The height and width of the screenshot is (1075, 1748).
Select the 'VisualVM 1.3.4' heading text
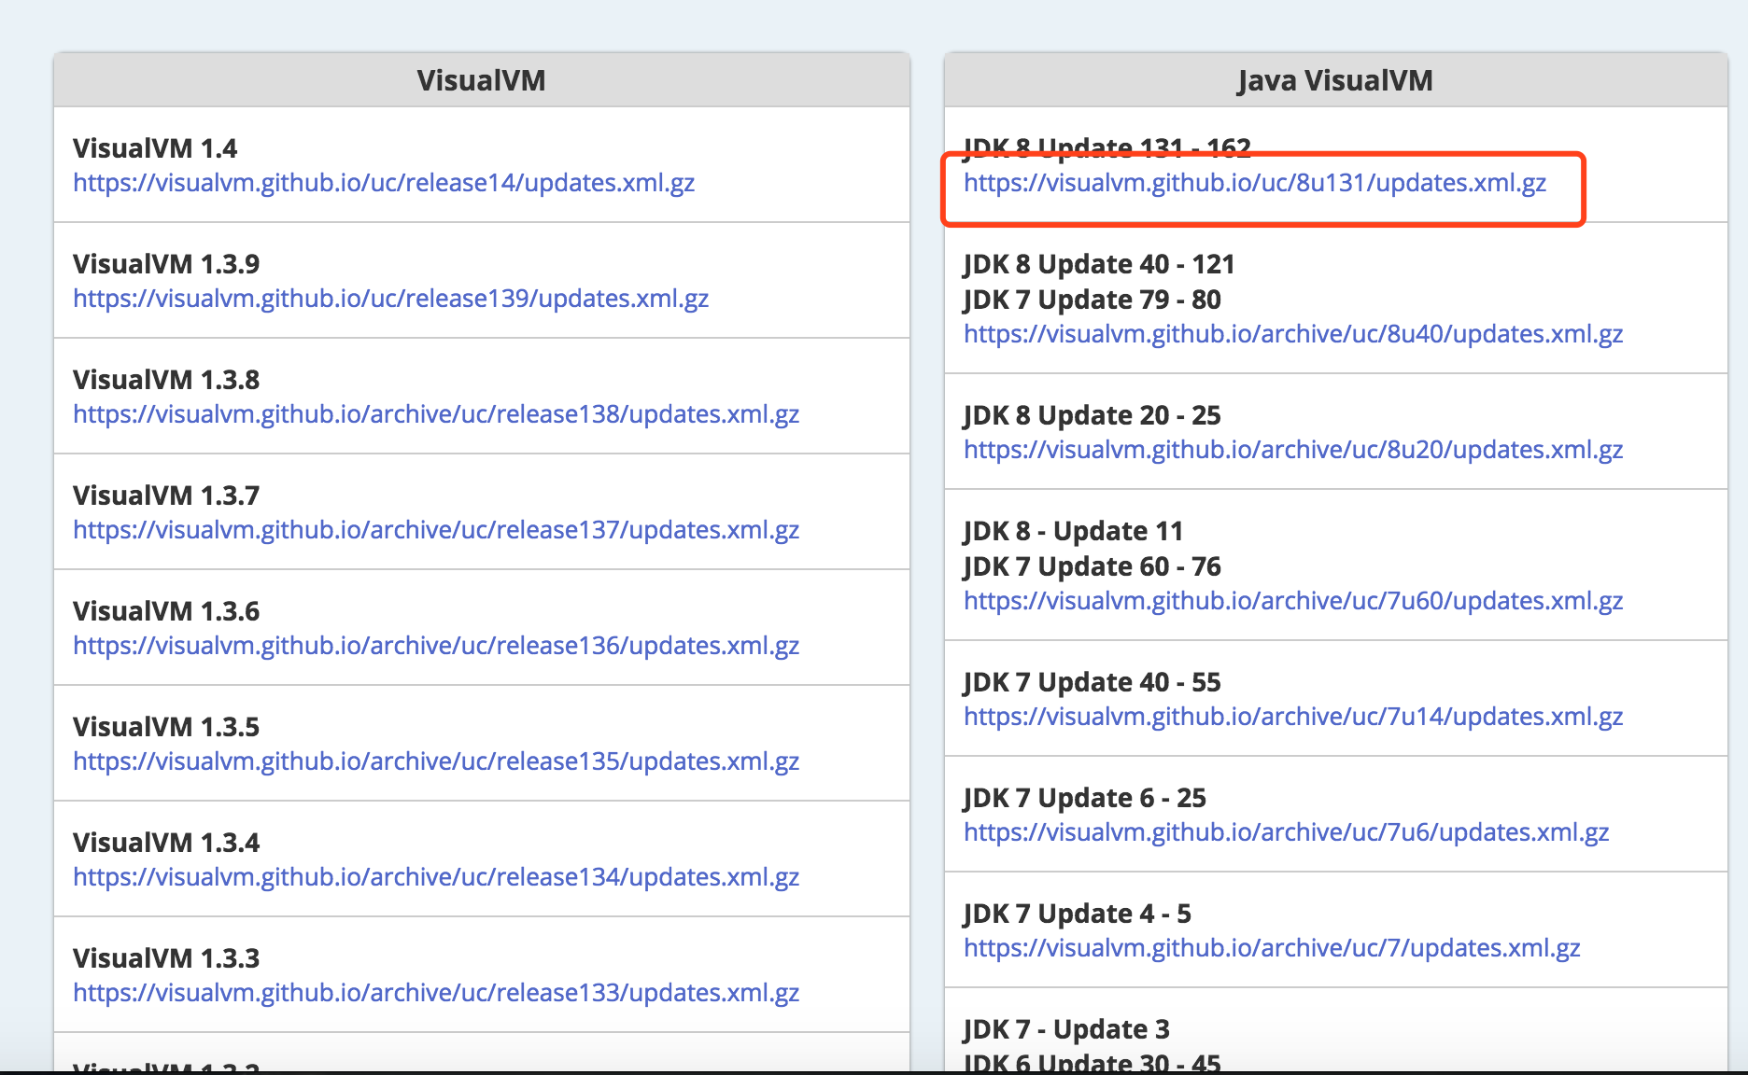[166, 843]
